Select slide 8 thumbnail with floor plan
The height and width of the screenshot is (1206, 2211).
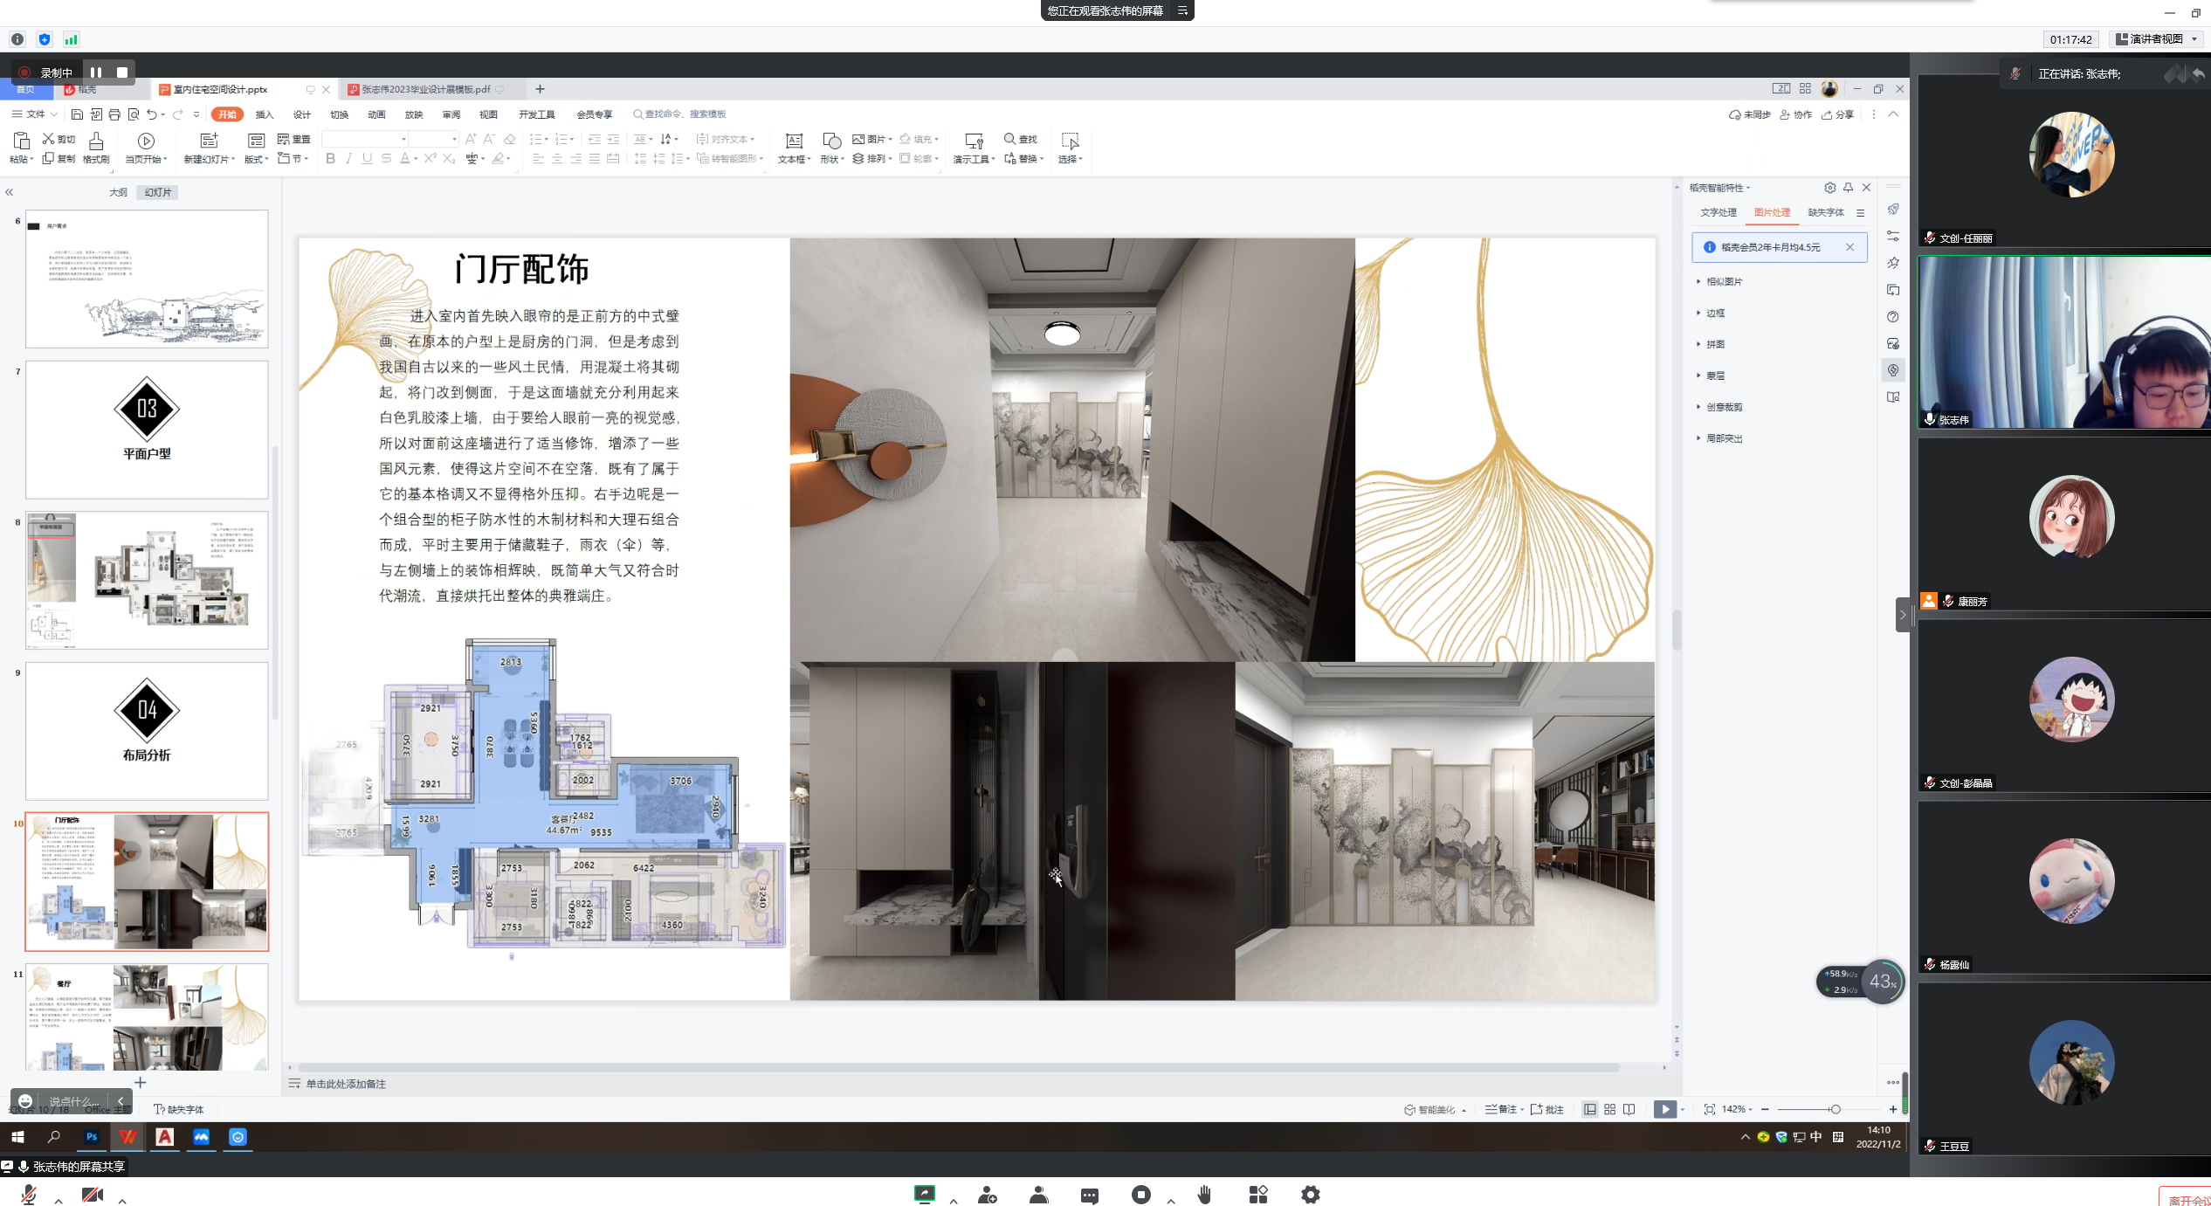[147, 580]
